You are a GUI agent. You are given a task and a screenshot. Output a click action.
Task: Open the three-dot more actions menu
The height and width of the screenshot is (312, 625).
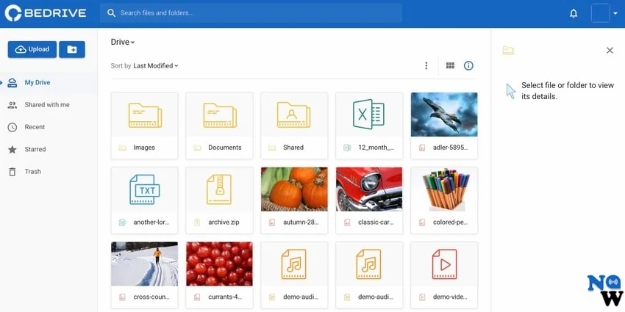coord(426,66)
